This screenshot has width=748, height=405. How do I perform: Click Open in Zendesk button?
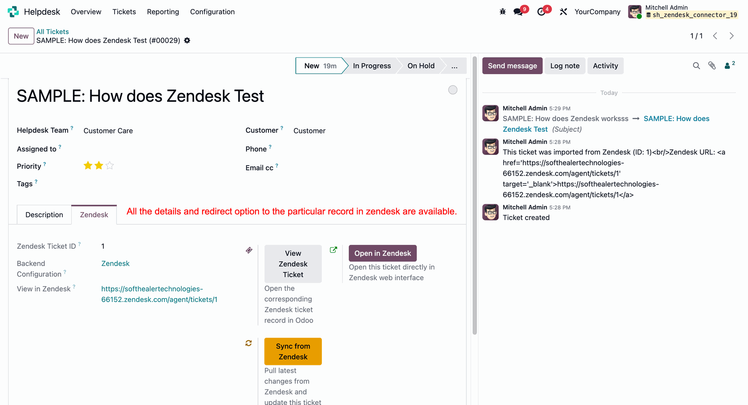[x=383, y=253]
